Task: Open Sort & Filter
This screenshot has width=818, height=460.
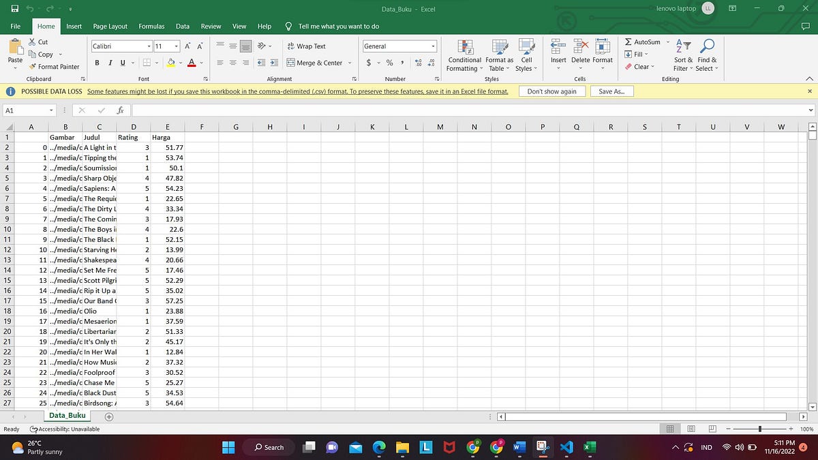Action: click(681, 56)
